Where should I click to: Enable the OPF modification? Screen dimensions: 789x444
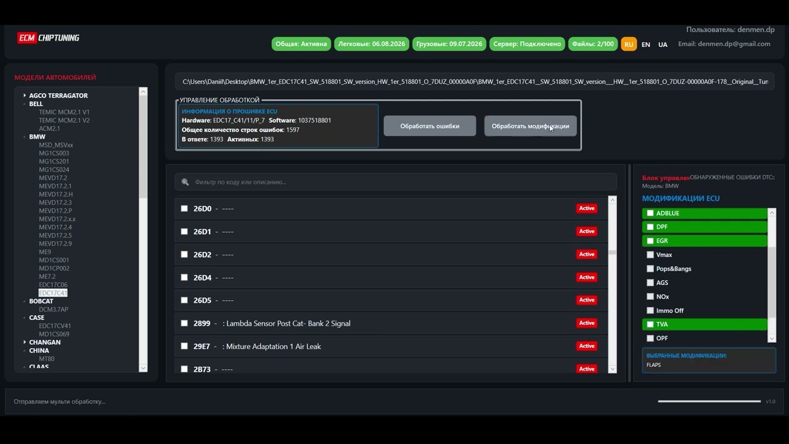point(650,338)
